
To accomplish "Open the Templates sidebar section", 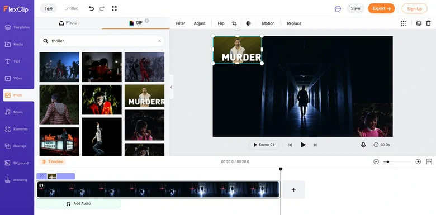I will click(17, 27).
